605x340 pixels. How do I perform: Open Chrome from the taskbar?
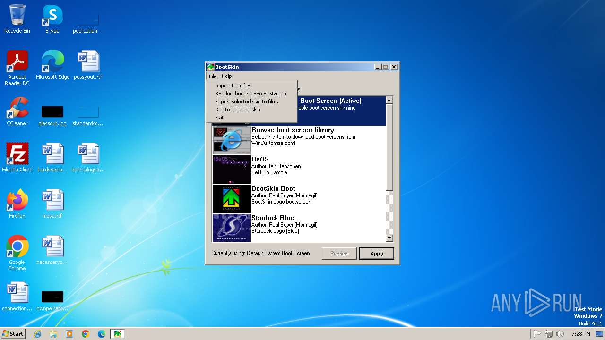(x=86, y=334)
